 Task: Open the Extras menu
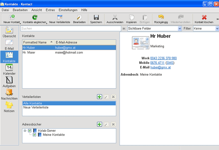click(50, 10)
